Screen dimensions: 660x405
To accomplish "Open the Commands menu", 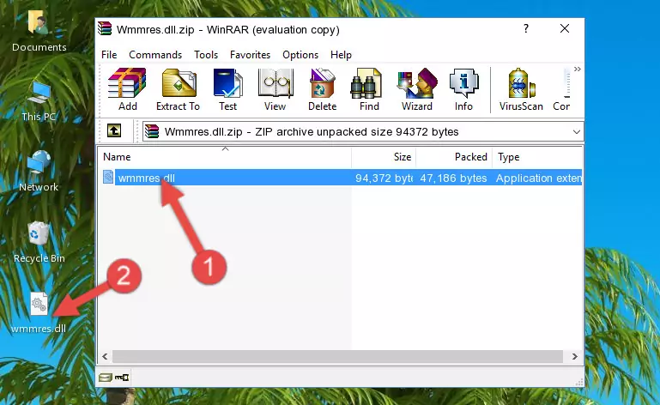I will [x=155, y=55].
